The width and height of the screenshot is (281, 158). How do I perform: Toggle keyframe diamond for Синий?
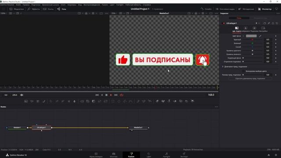click(x=276, y=47)
